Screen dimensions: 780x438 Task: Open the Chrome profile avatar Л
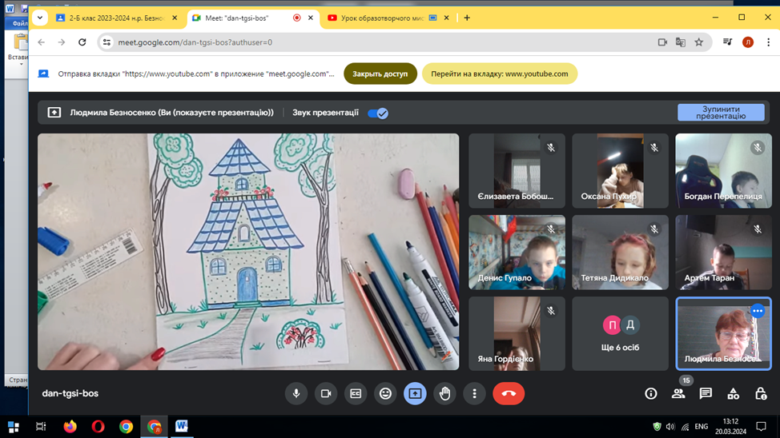[x=748, y=42]
